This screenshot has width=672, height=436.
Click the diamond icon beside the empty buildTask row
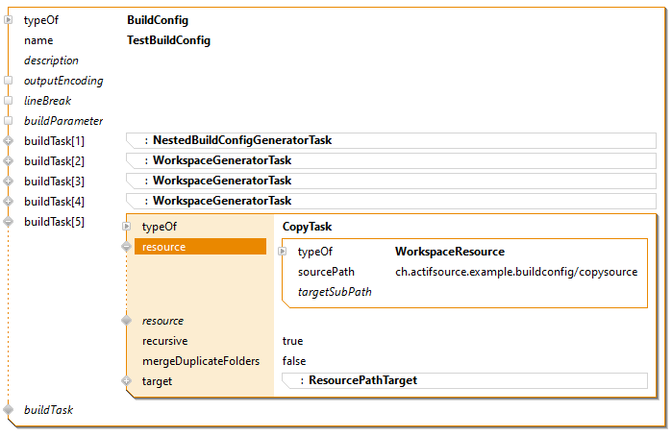point(9,410)
